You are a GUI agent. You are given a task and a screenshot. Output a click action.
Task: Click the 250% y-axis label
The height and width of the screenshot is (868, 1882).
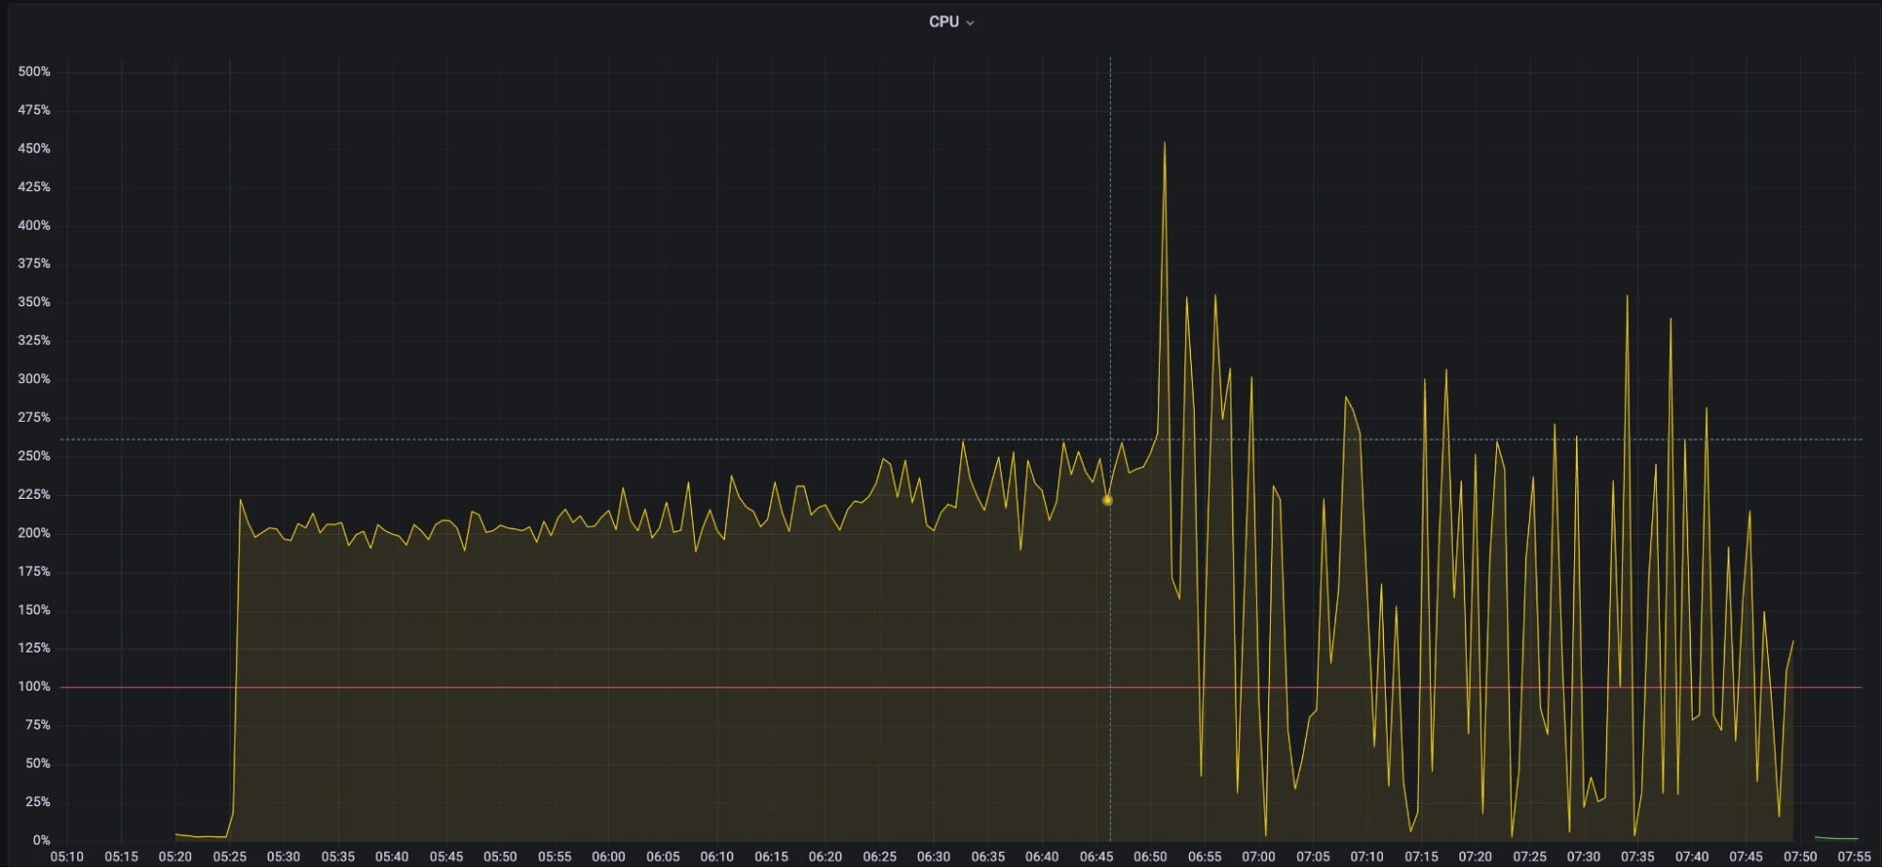tap(34, 456)
